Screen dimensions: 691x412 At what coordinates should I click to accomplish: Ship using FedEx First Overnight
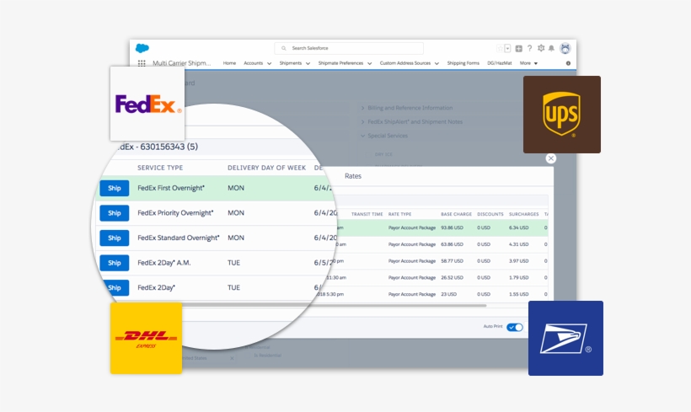tap(114, 188)
